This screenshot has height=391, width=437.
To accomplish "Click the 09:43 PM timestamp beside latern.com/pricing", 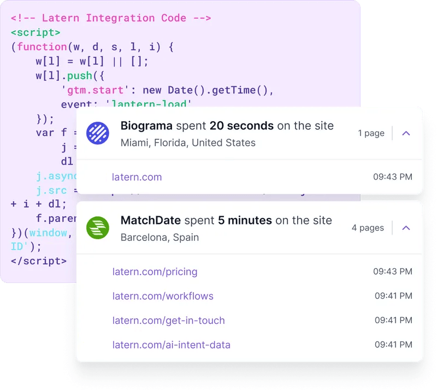I will tap(393, 271).
